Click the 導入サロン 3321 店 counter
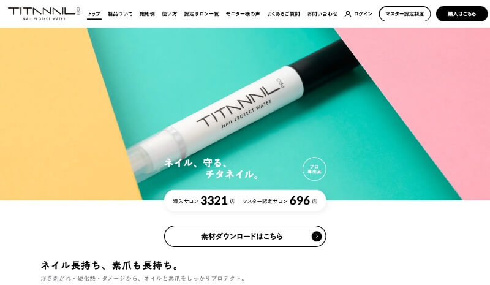The width and height of the screenshot is (490, 285). 203,201
